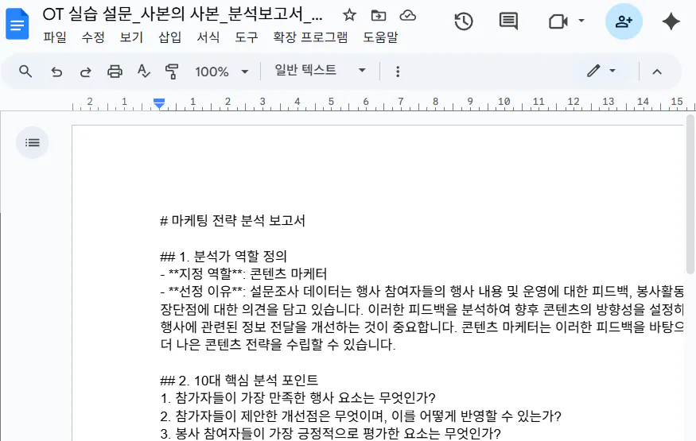Click the line '## 2. 10대 핵심 분석 포인트'

[x=239, y=381]
